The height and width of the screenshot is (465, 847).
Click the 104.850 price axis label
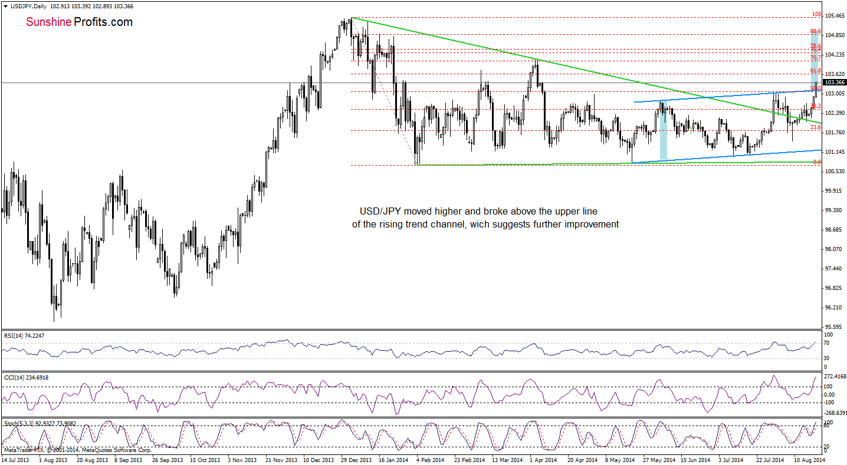(835, 35)
